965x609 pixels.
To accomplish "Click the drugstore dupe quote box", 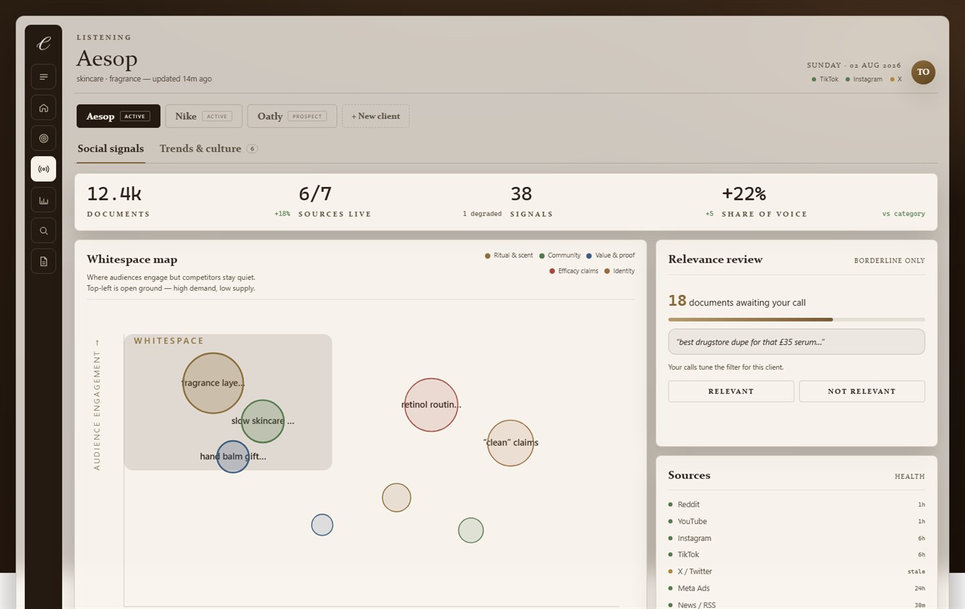I will pyautogui.click(x=796, y=342).
